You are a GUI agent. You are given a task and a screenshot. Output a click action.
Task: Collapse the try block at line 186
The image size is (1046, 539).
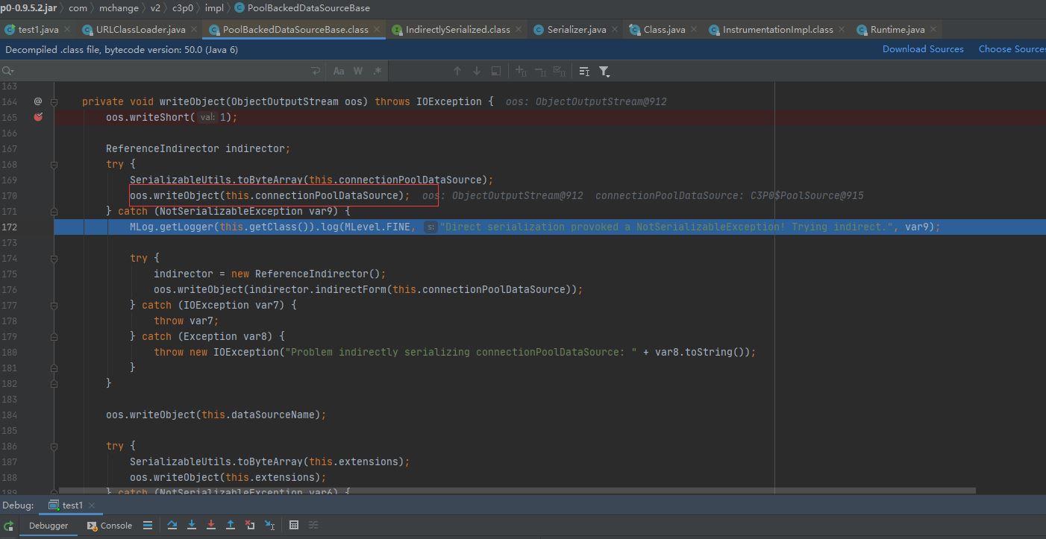[x=54, y=446]
